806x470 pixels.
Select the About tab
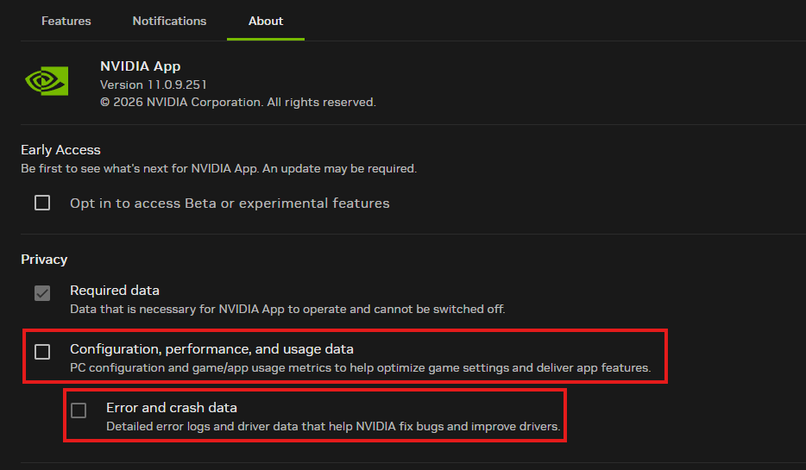click(x=266, y=21)
